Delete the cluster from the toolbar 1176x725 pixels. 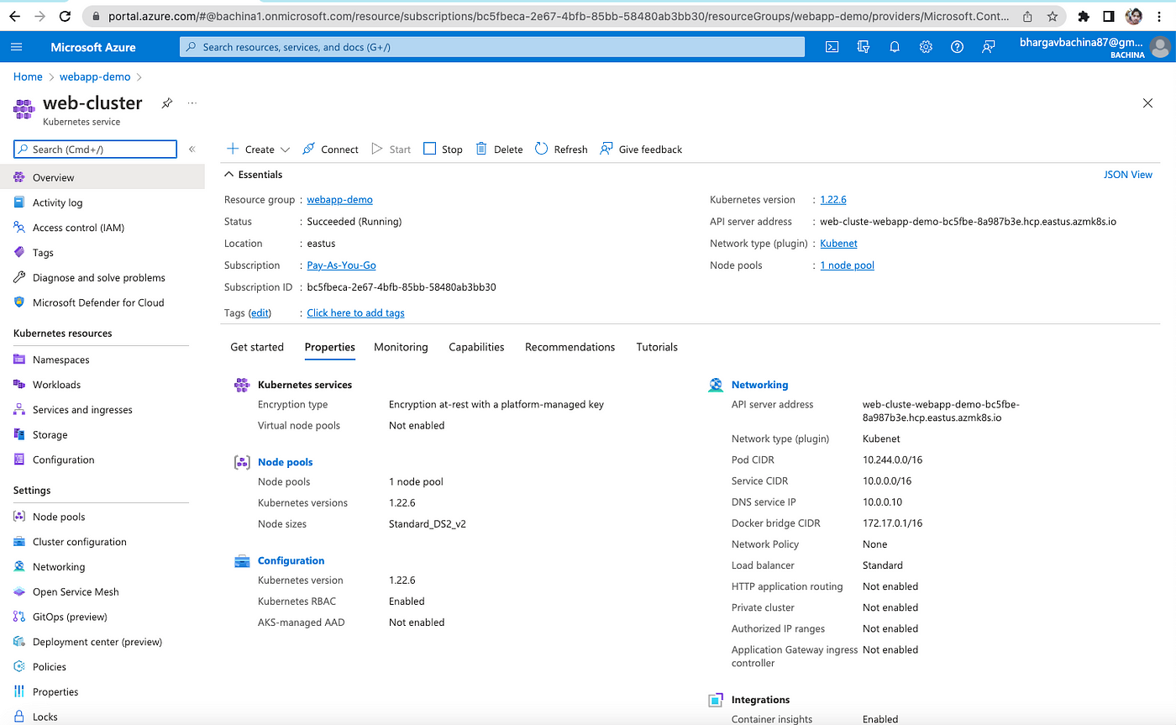499,150
